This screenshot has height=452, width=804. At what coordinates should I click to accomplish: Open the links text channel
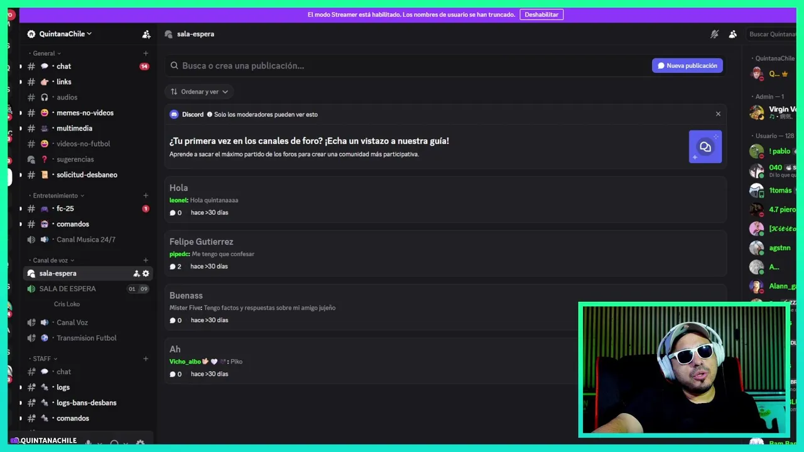point(88,82)
